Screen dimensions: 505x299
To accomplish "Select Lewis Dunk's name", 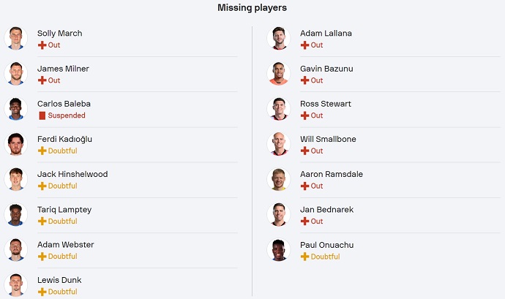I will click(59, 280).
